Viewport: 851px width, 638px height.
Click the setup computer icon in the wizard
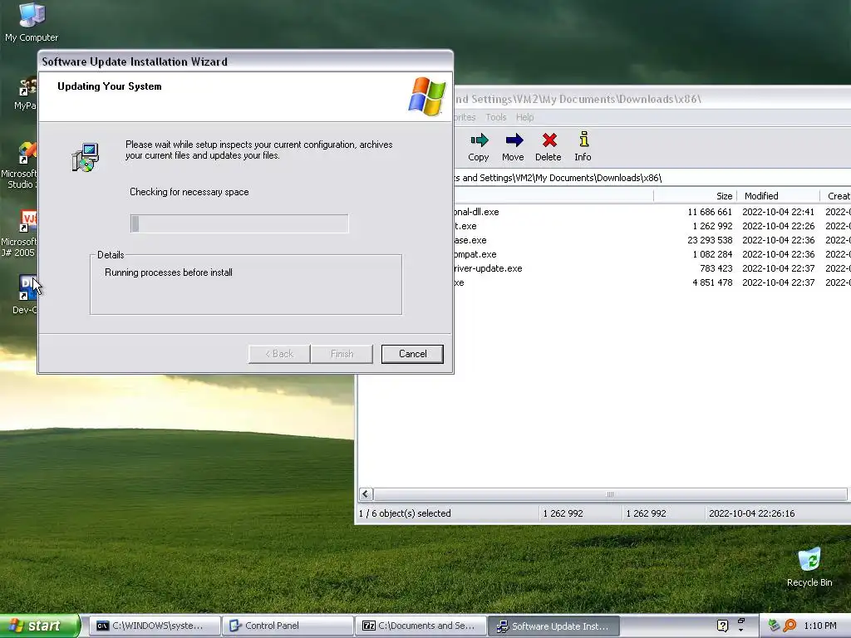(x=86, y=157)
